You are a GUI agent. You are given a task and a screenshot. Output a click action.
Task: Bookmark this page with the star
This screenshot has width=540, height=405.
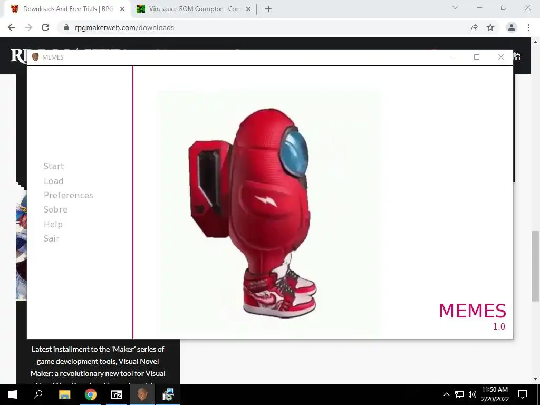(490, 27)
